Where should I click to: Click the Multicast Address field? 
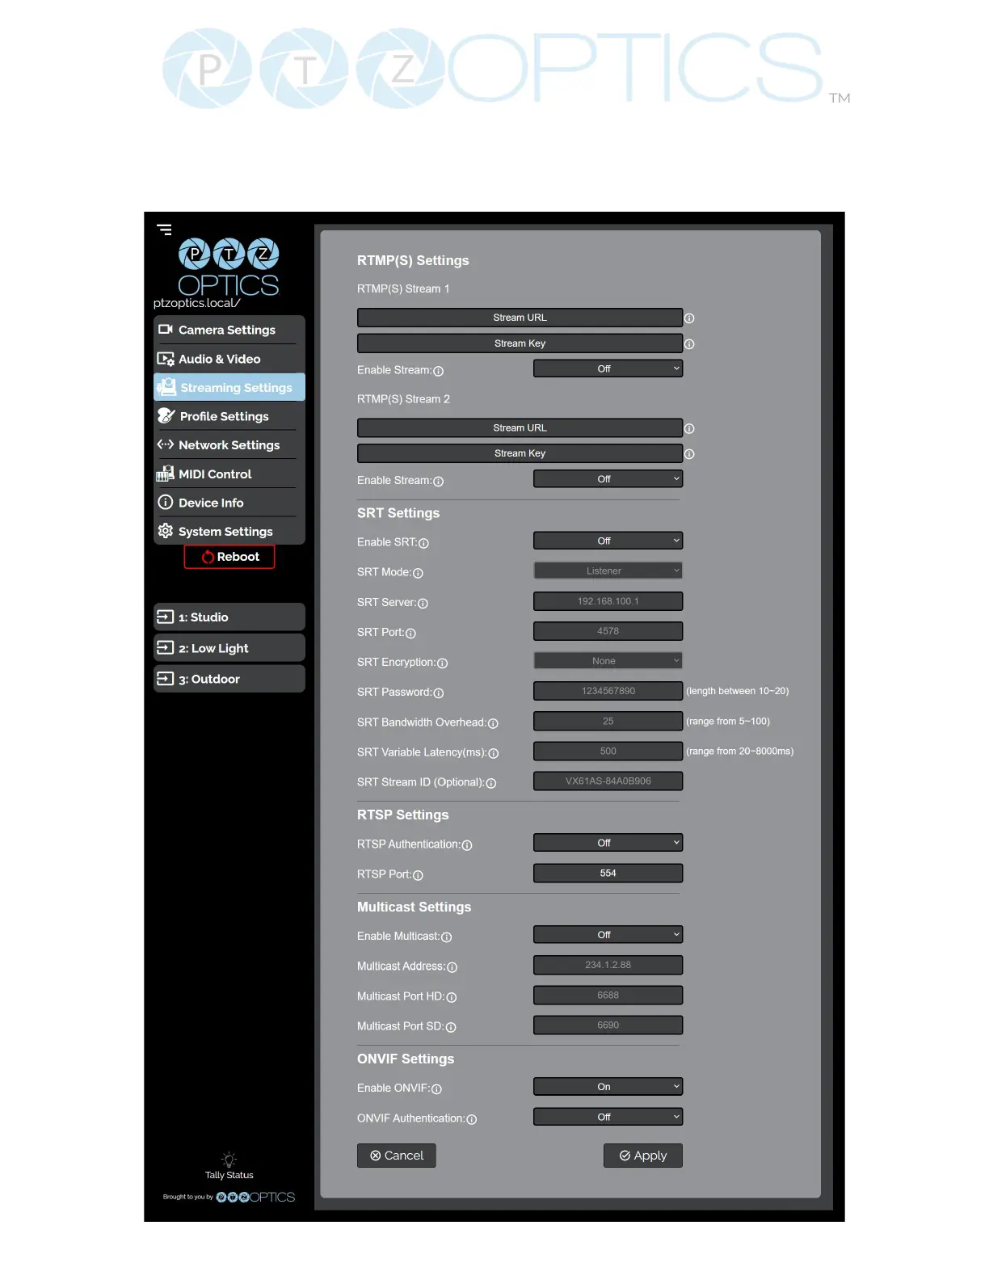click(x=608, y=966)
